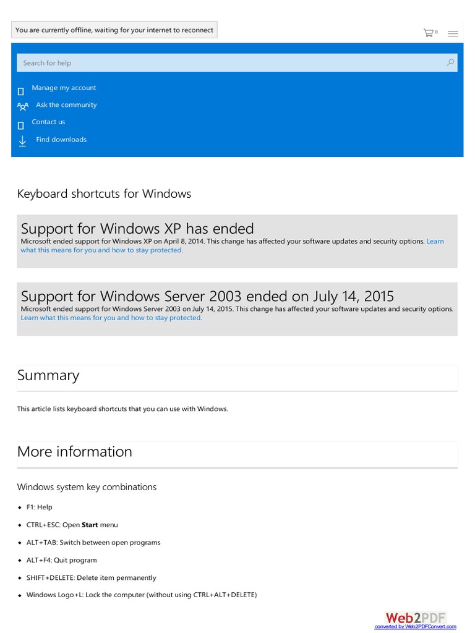
Task: Open the Ask the community link
Action: 66,104
